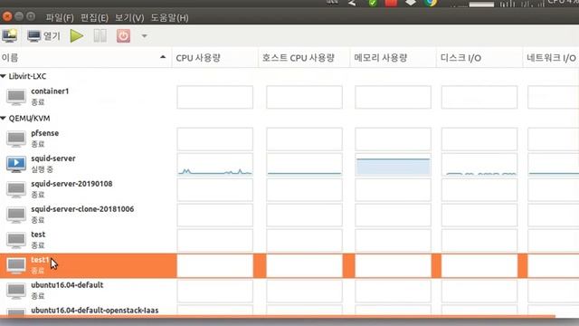Pause the VM with the pause icon
Image resolution: width=579 pixels, height=326 pixels.
100,36
